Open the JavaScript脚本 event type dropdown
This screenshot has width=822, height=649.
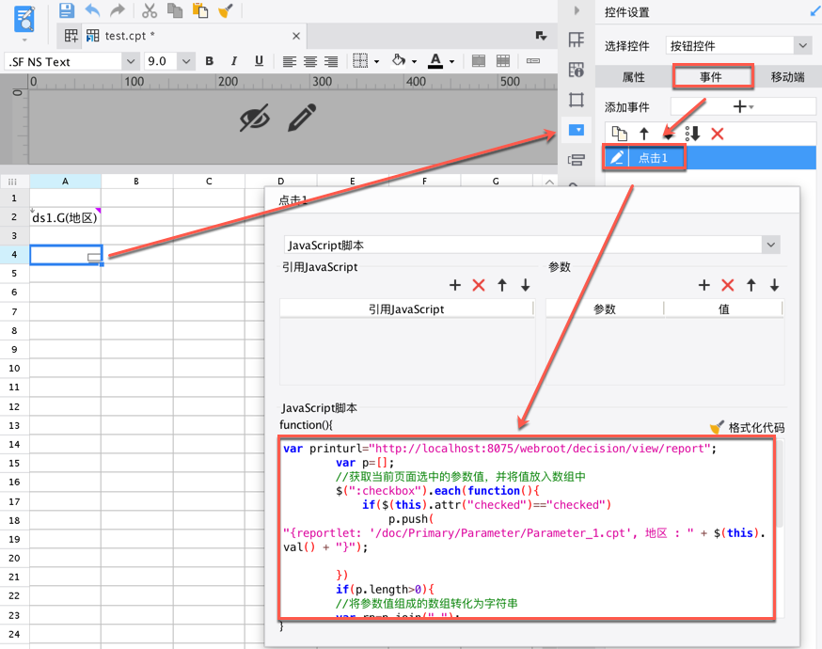click(x=770, y=245)
